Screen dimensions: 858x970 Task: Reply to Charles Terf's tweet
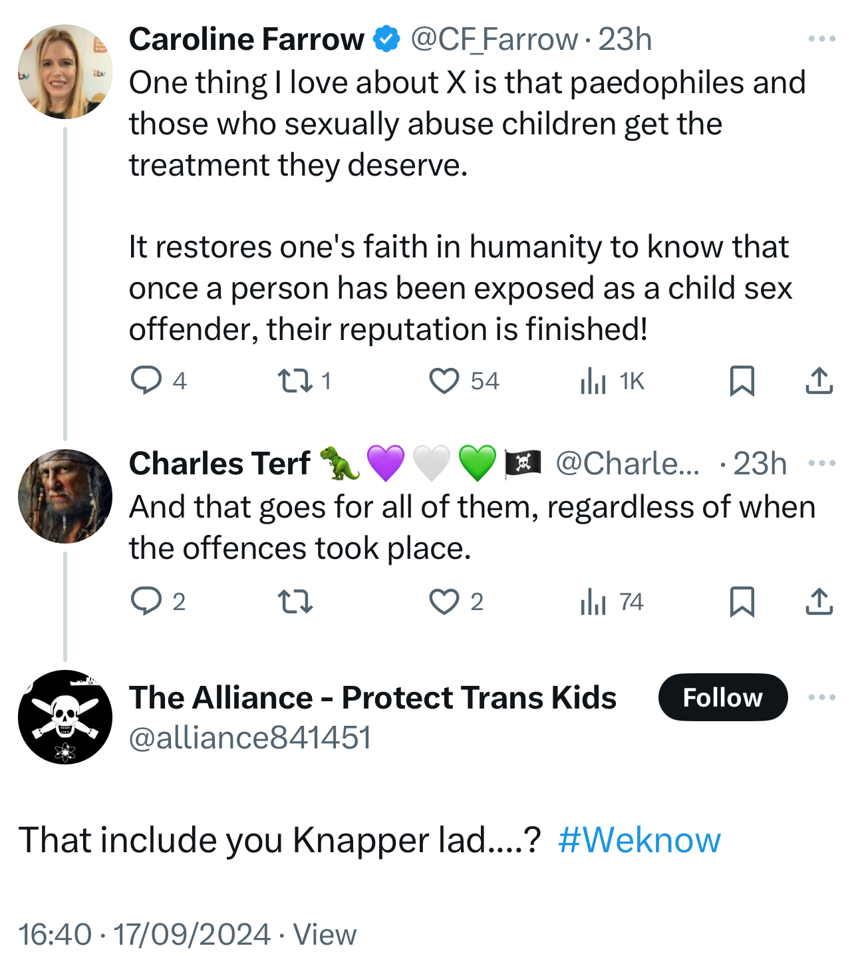pos(146,601)
